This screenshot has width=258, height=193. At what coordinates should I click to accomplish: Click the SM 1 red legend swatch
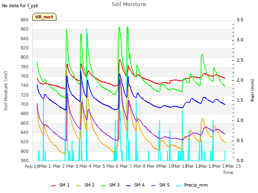(x=54, y=186)
